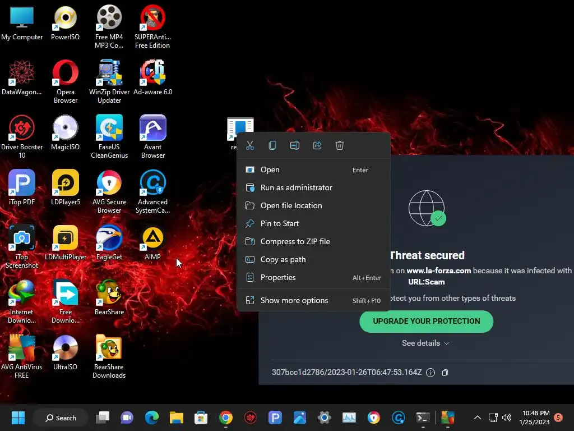This screenshot has width=574, height=431.
Task: Open Task View on the taskbar
Action: coord(103,418)
